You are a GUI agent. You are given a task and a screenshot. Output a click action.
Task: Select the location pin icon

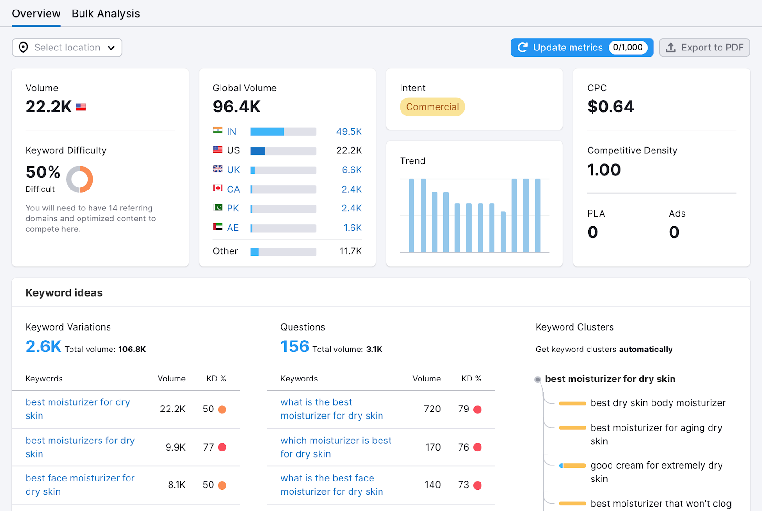[x=23, y=47]
